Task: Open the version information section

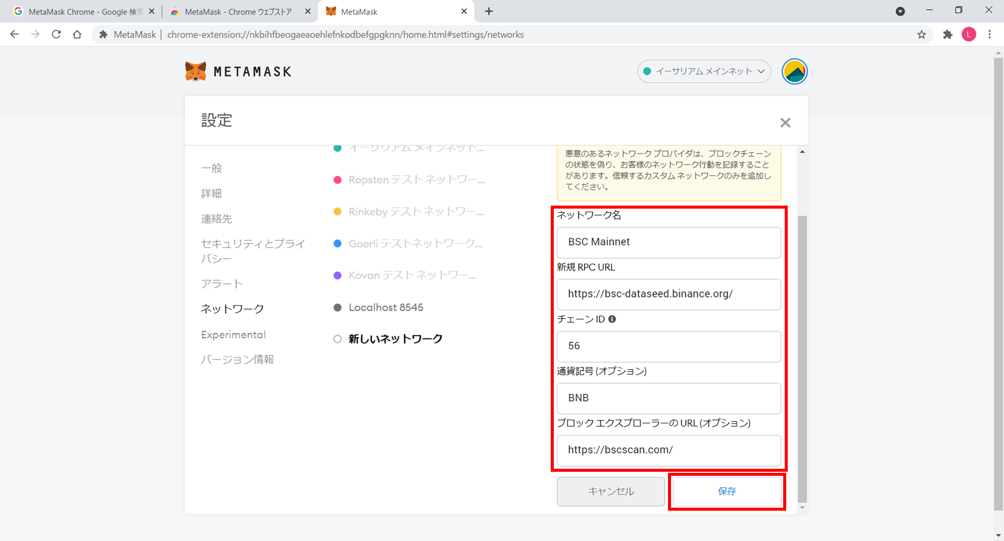Action: click(237, 360)
